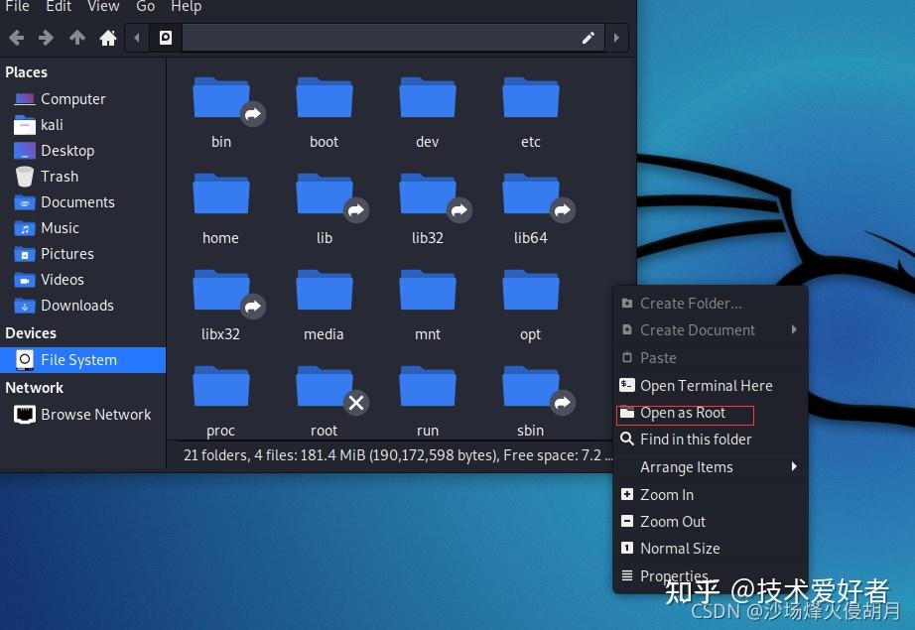This screenshot has height=630, width=915.
Task: Click the location bar's right scroll arrow
Action: click(616, 38)
